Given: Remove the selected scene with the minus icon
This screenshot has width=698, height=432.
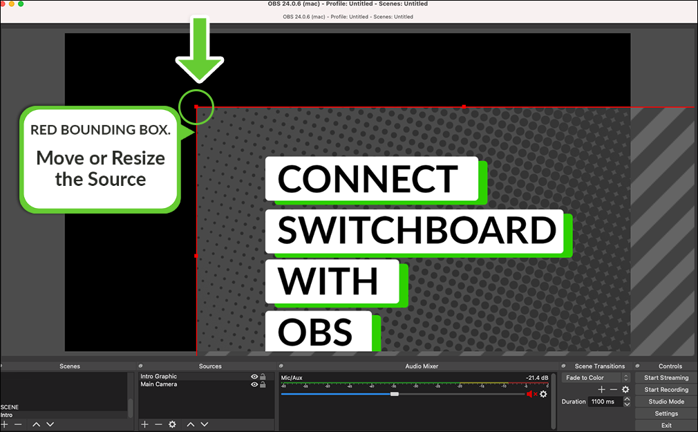Looking at the screenshot, I should coord(18,424).
